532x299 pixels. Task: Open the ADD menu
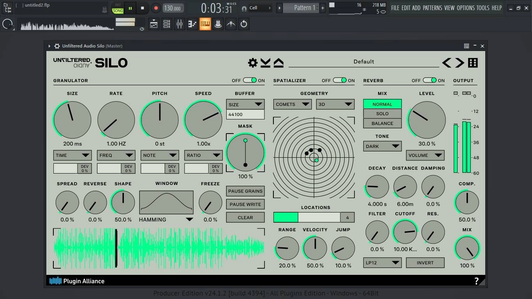point(416,8)
